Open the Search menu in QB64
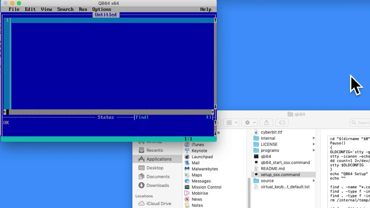Viewport: 370px width, 208px height. pos(65,9)
